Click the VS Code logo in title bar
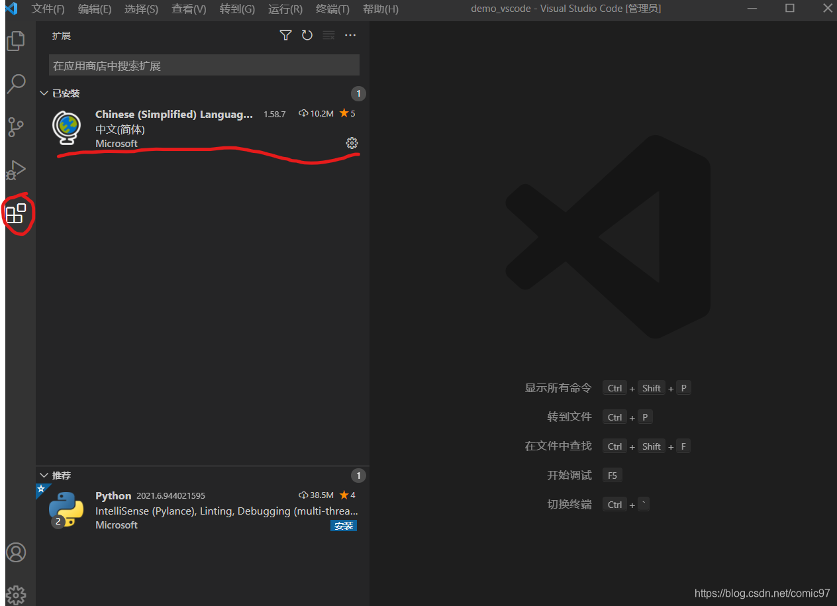 pos(11,9)
